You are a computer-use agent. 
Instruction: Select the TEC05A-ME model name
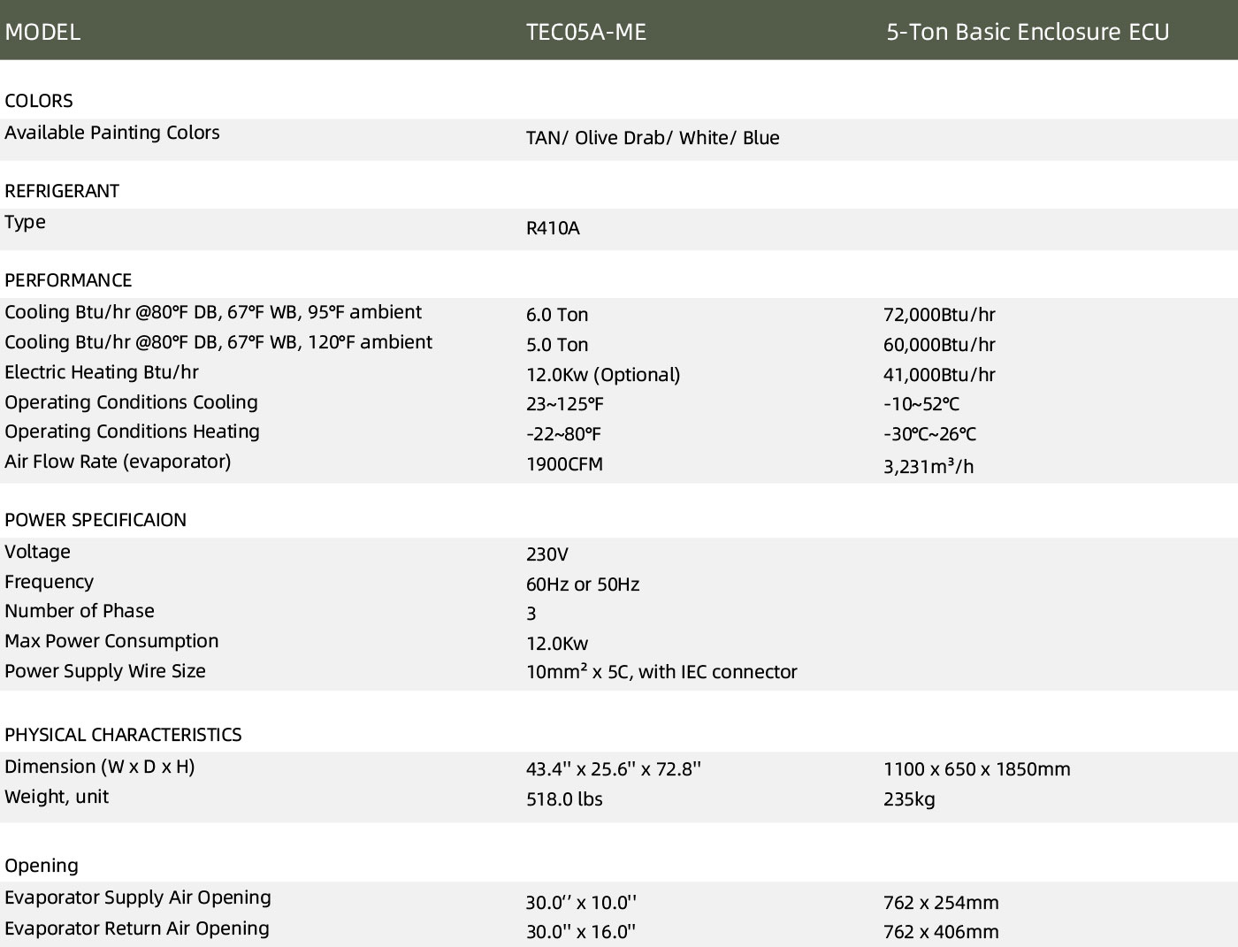point(586,32)
